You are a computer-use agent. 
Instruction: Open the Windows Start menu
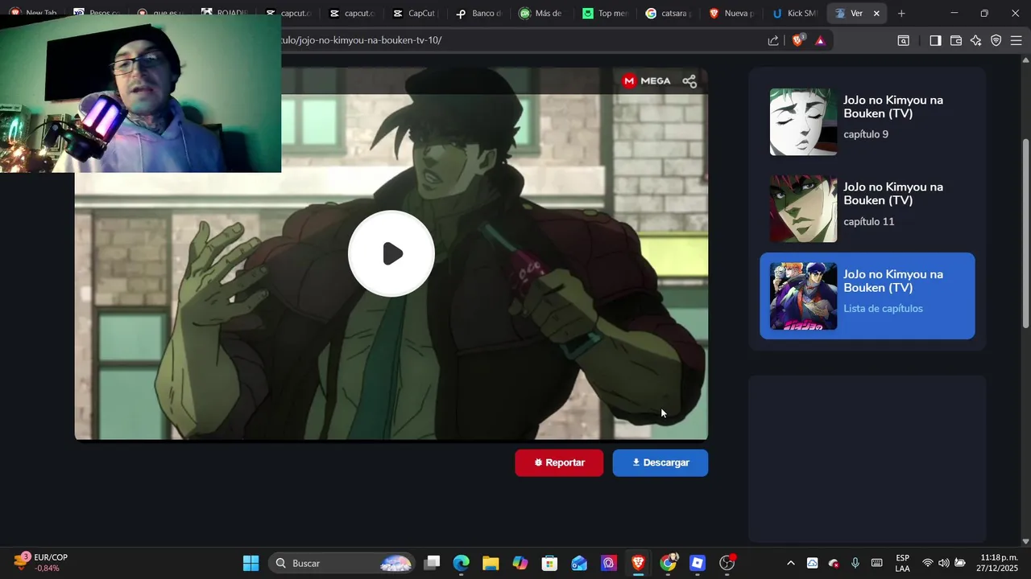pos(251,563)
